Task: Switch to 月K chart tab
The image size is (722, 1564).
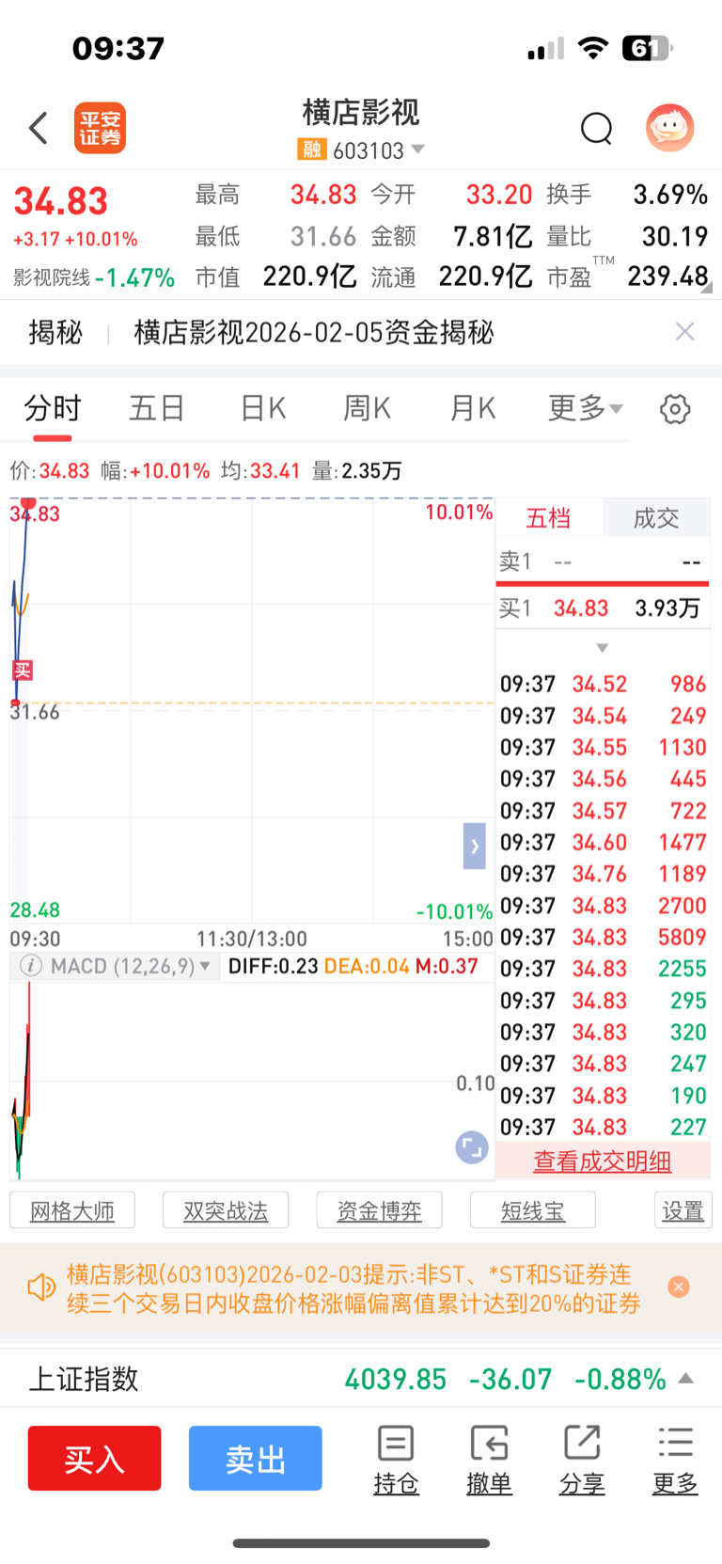Action: [473, 408]
